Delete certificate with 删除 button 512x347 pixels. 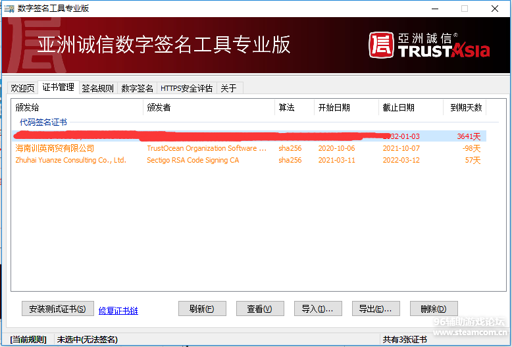tap(433, 309)
